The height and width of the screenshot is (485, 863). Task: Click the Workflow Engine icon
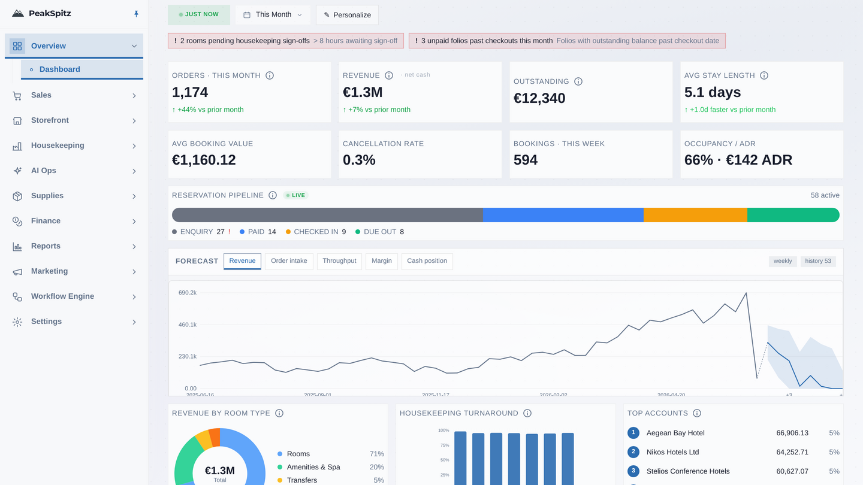click(17, 296)
